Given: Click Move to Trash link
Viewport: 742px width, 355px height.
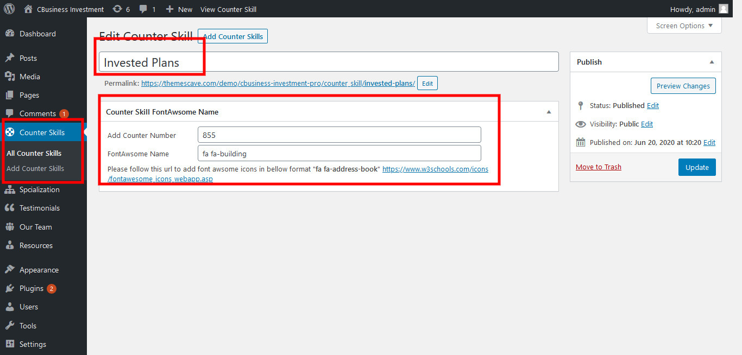Looking at the screenshot, I should click(599, 167).
